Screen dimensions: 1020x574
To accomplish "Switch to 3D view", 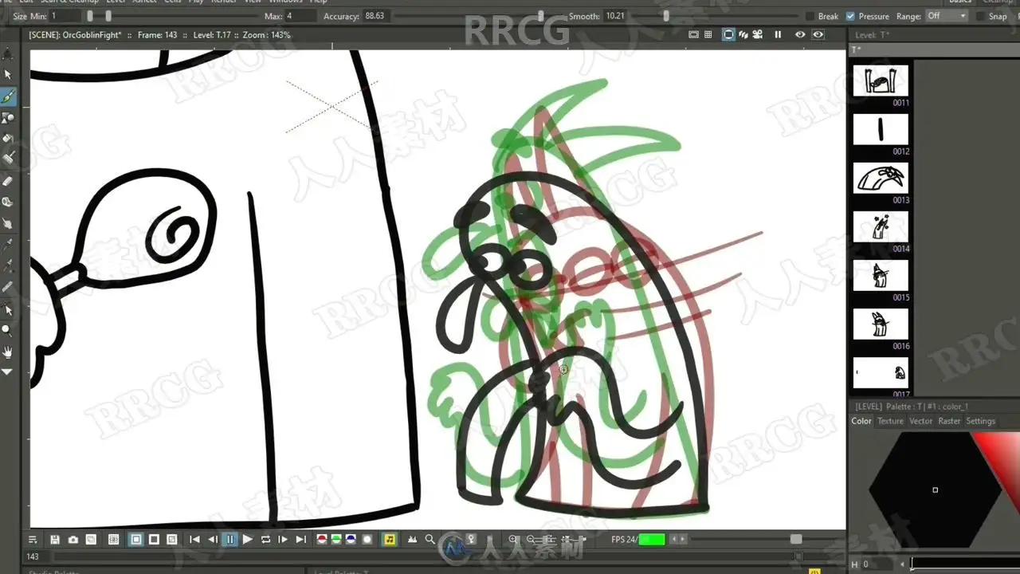I will [743, 35].
